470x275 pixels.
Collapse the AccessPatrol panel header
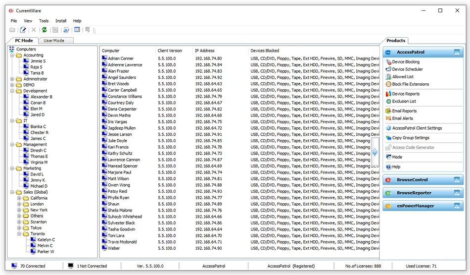point(457,52)
